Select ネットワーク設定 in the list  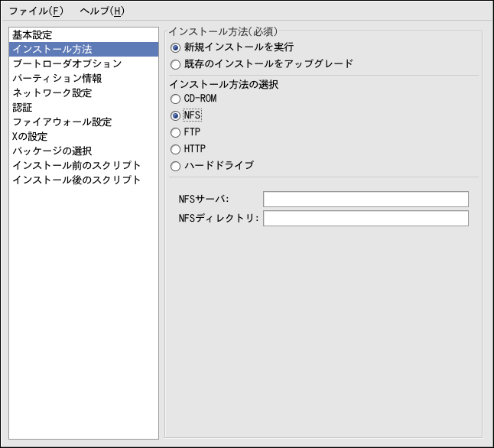click(x=52, y=93)
